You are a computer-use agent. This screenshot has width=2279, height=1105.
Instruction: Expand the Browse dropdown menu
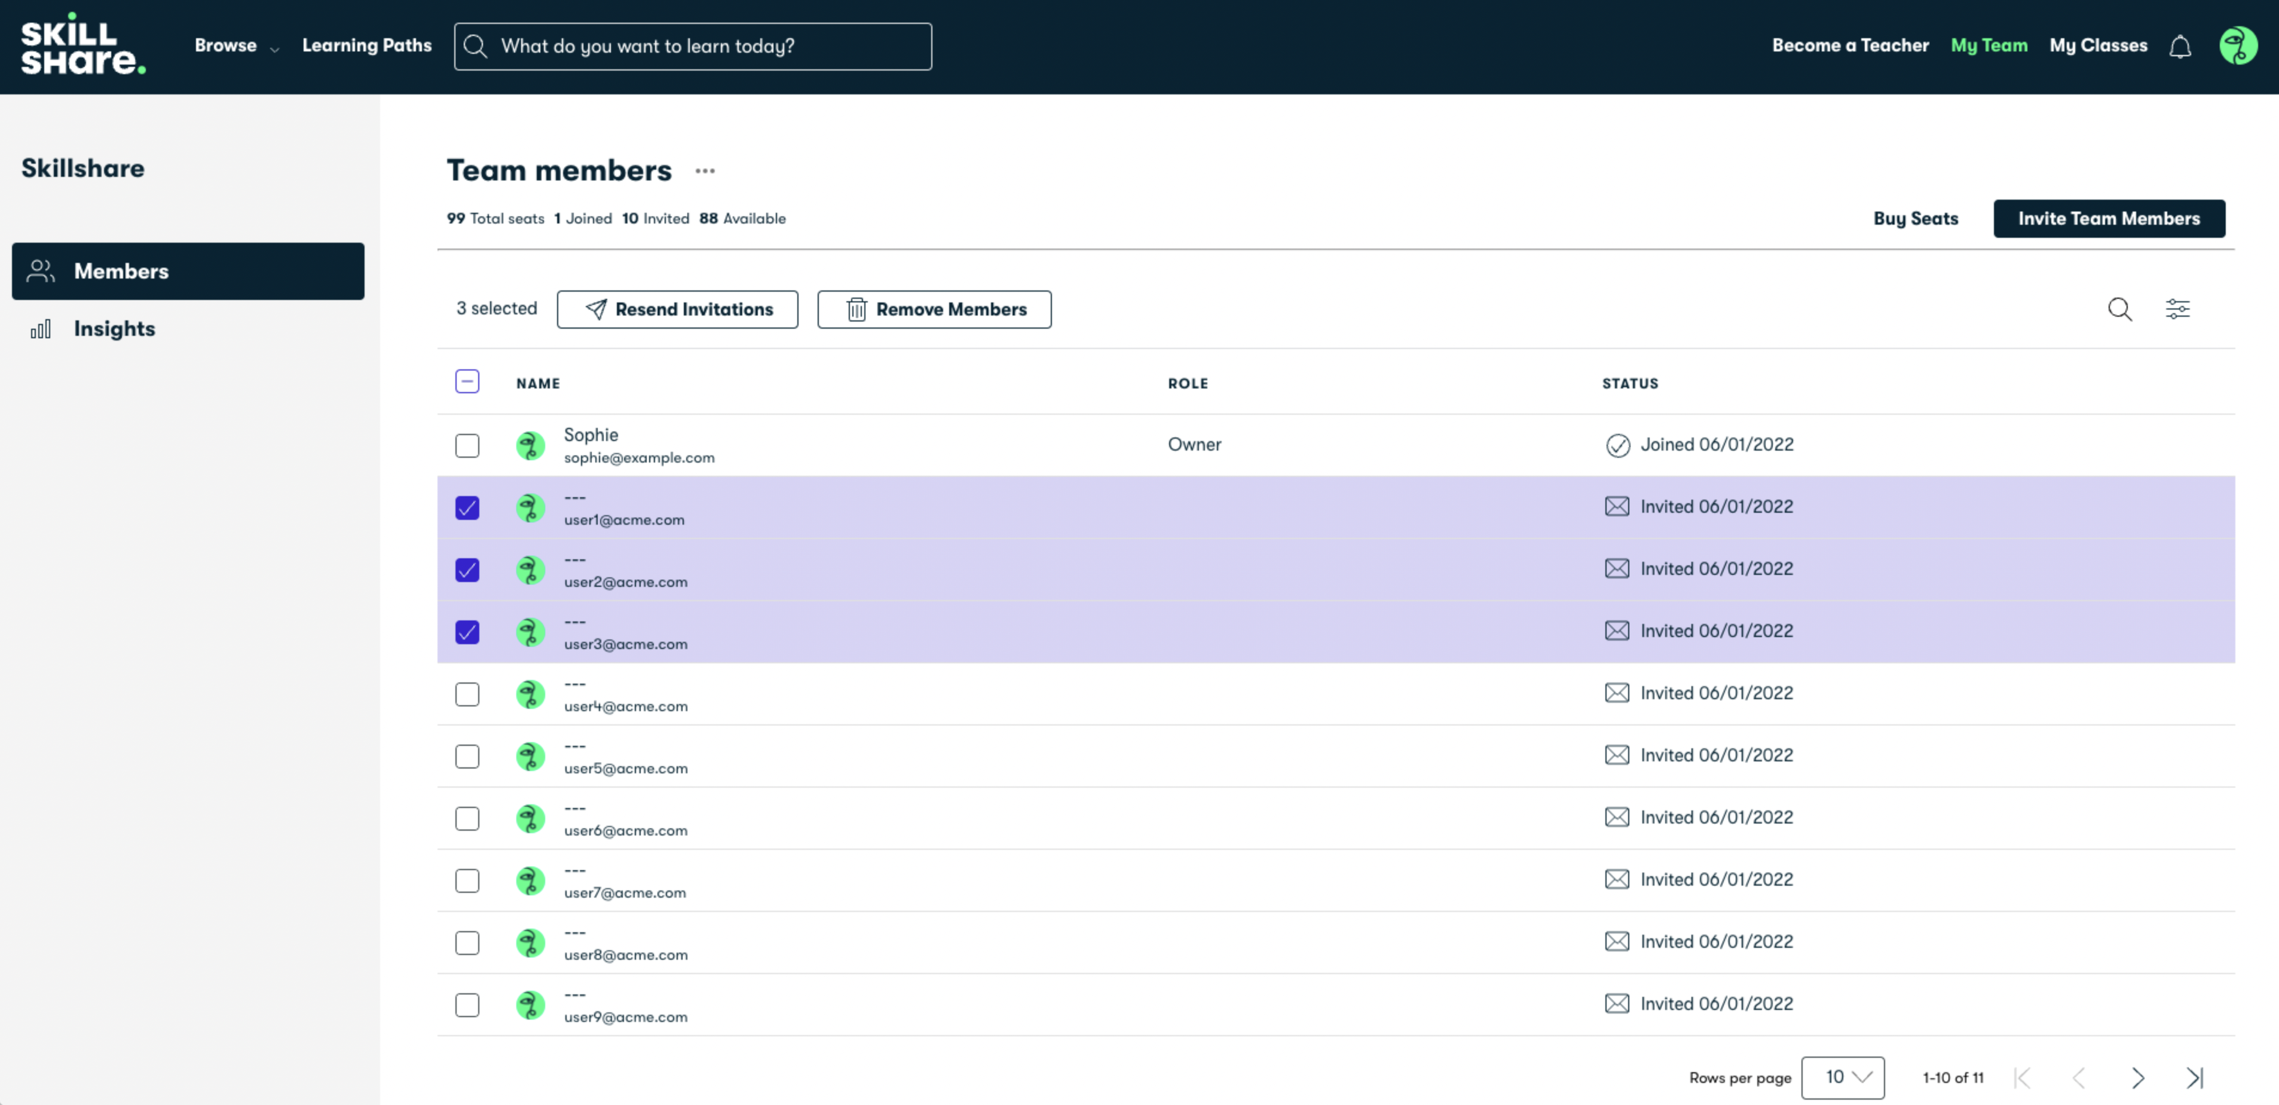236,46
